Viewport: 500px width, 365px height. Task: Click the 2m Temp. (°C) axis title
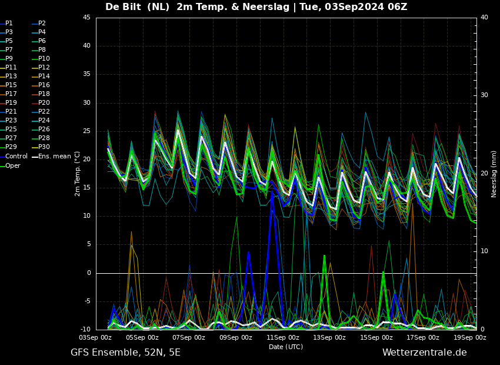point(78,174)
